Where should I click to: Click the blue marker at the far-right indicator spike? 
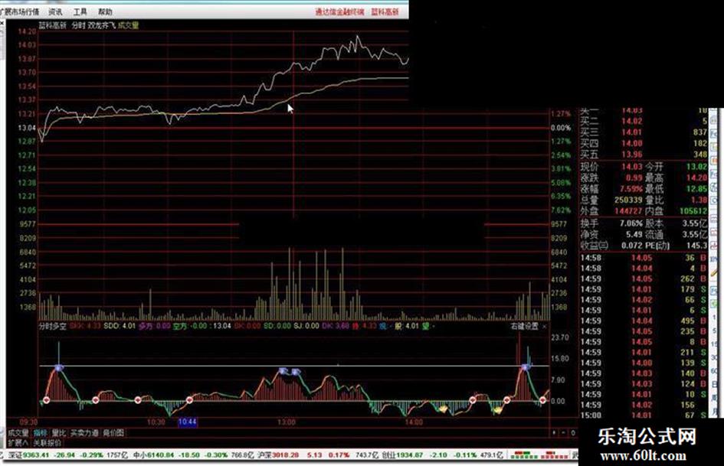[x=525, y=368]
